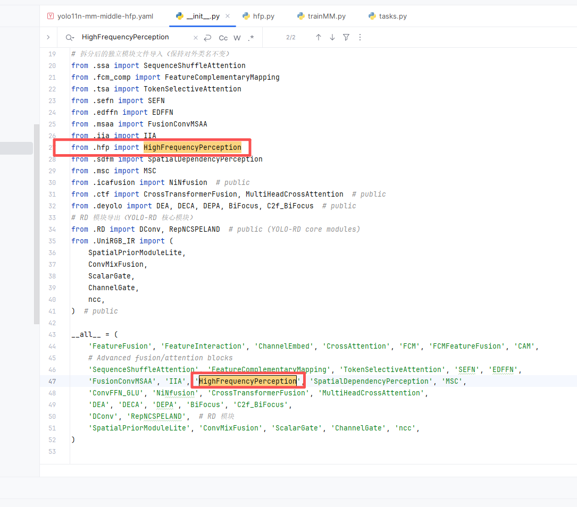Click MultiHeadCrossAttention on line 31
The image size is (577, 507).
(x=295, y=194)
